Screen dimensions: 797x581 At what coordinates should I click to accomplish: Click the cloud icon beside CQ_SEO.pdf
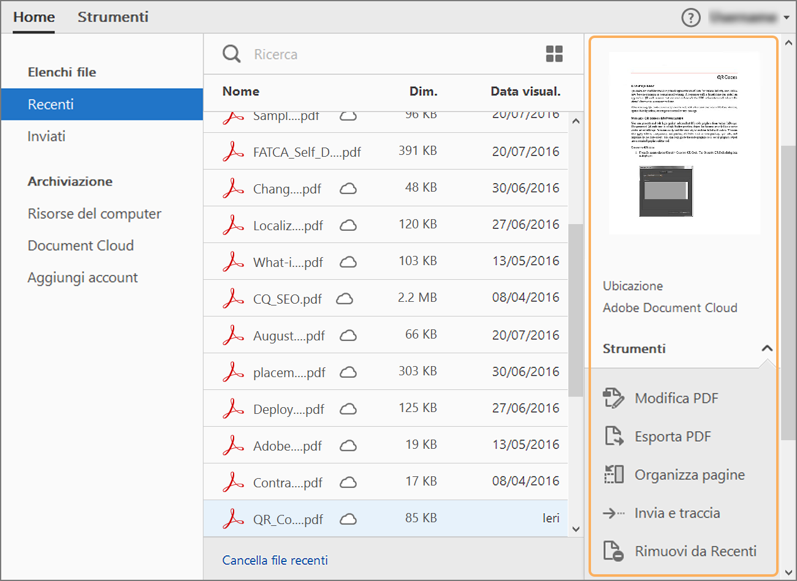(x=345, y=299)
